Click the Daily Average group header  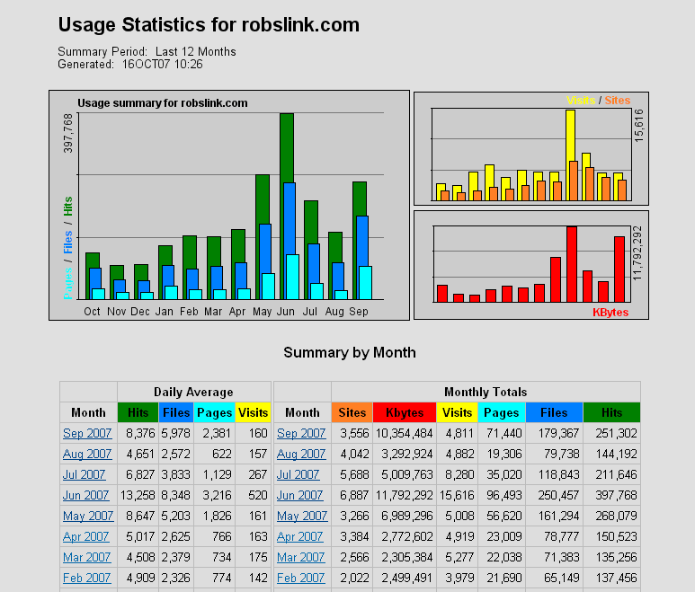click(x=193, y=392)
